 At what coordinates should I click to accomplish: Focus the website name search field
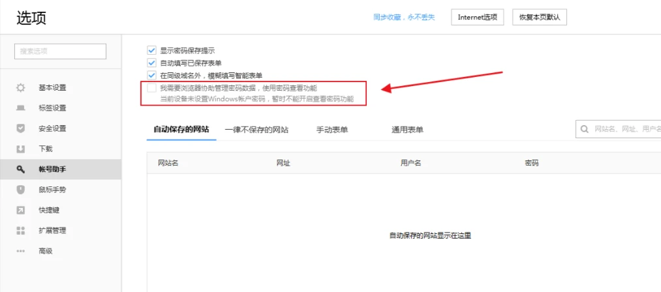(x=619, y=129)
